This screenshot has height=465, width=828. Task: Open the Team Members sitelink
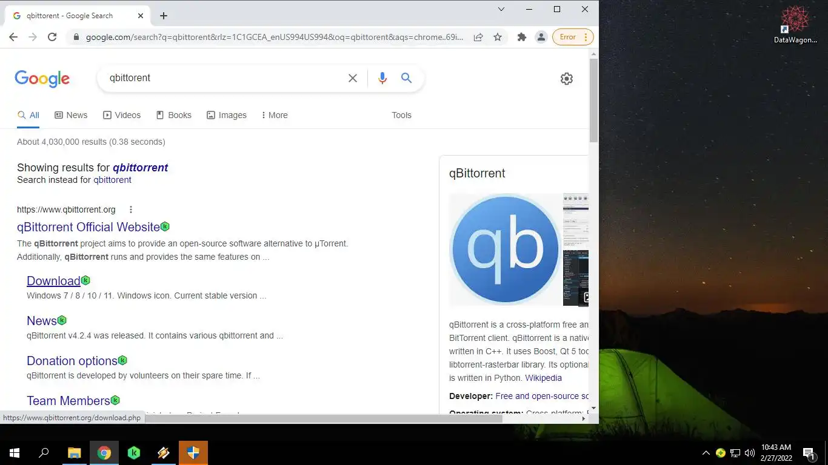pos(68,401)
